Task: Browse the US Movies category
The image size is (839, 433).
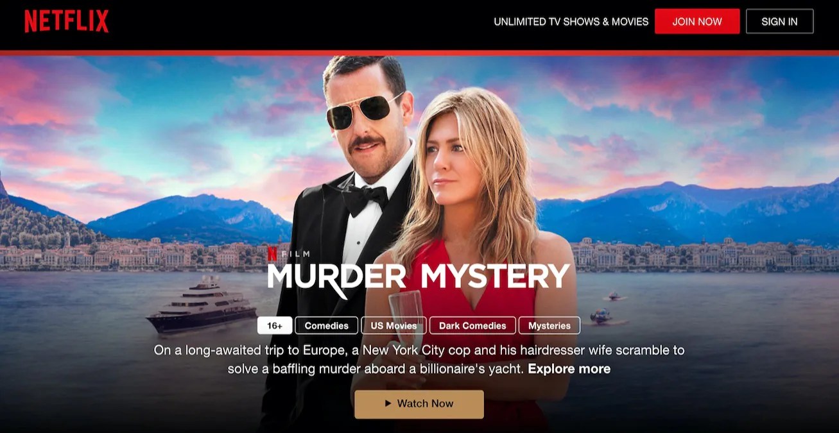Action: tap(394, 325)
